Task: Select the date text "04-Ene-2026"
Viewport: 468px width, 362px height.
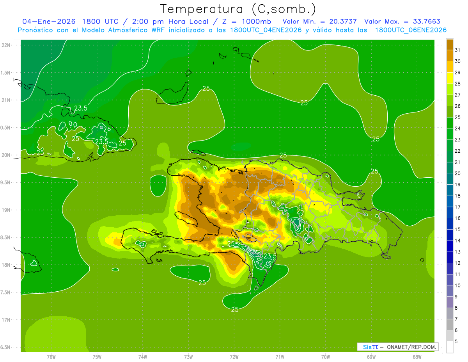Action: click(x=49, y=21)
